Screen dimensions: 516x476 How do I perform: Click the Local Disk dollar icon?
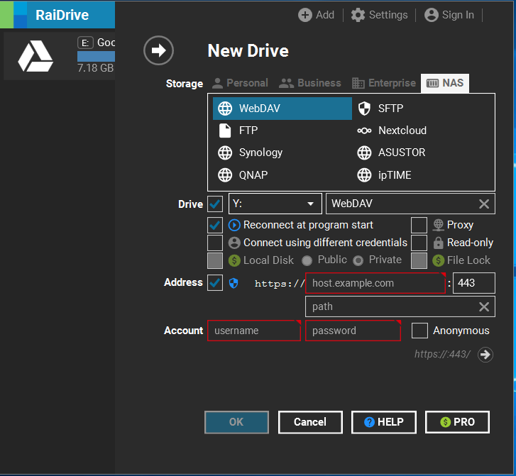[x=234, y=260]
